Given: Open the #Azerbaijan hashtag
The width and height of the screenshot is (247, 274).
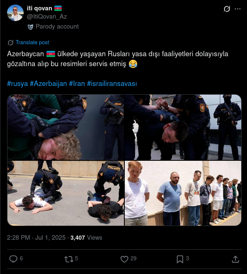Looking at the screenshot, I should pyautogui.click(x=48, y=83).
